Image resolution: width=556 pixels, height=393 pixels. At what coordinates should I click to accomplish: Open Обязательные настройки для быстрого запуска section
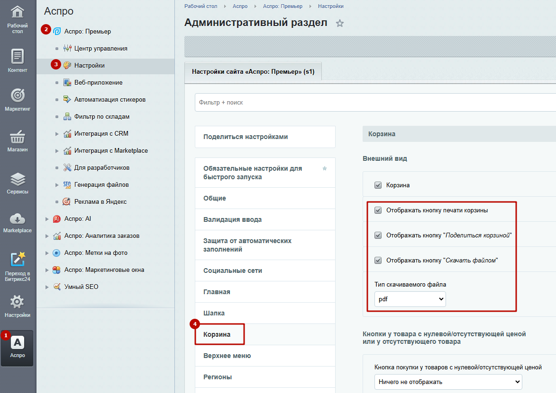point(265,173)
